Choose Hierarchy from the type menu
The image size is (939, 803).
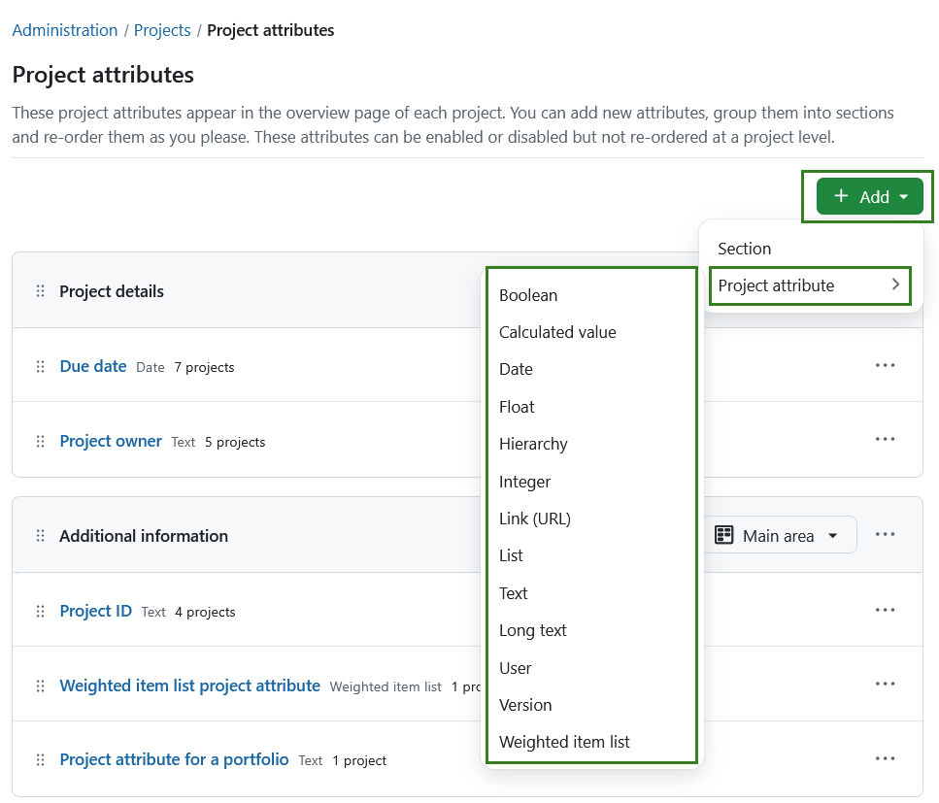pos(533,444)
